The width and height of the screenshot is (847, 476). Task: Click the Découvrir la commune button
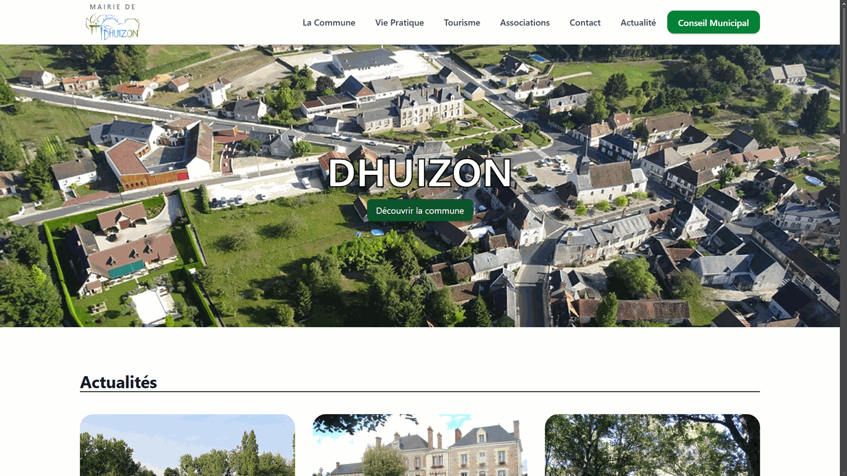420,210
